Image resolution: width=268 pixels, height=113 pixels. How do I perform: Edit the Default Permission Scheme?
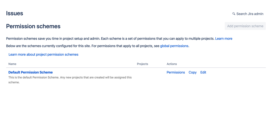click(203, 72)
